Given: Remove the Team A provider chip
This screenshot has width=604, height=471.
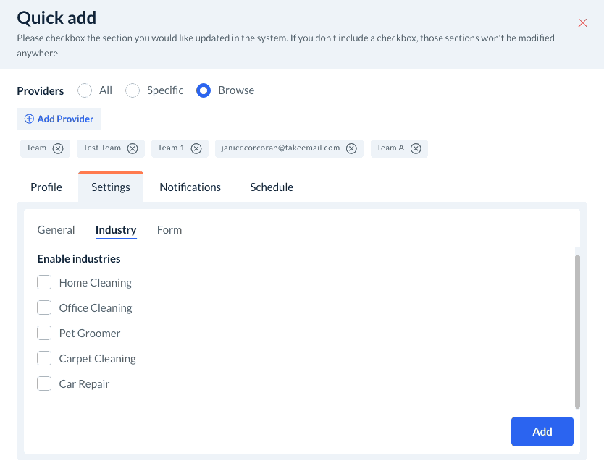Looking at the screenshot, I should pyautogui.click(x=416, y=148).
